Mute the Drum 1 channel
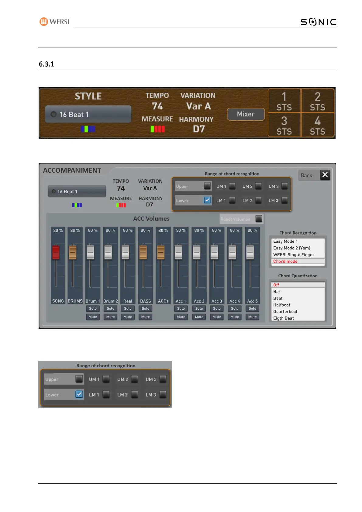Screen dimensions: 362x512 click(x=93, y=317)
